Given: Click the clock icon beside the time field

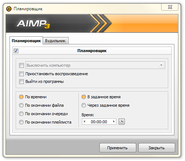Looking at the screenshot, I should pyautogui.click(x=121, y=122).
